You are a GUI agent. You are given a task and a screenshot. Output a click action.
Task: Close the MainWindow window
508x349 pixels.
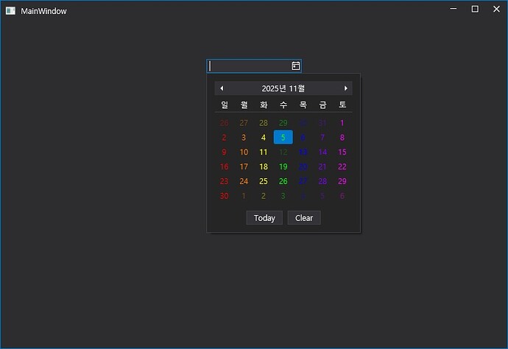496,9
